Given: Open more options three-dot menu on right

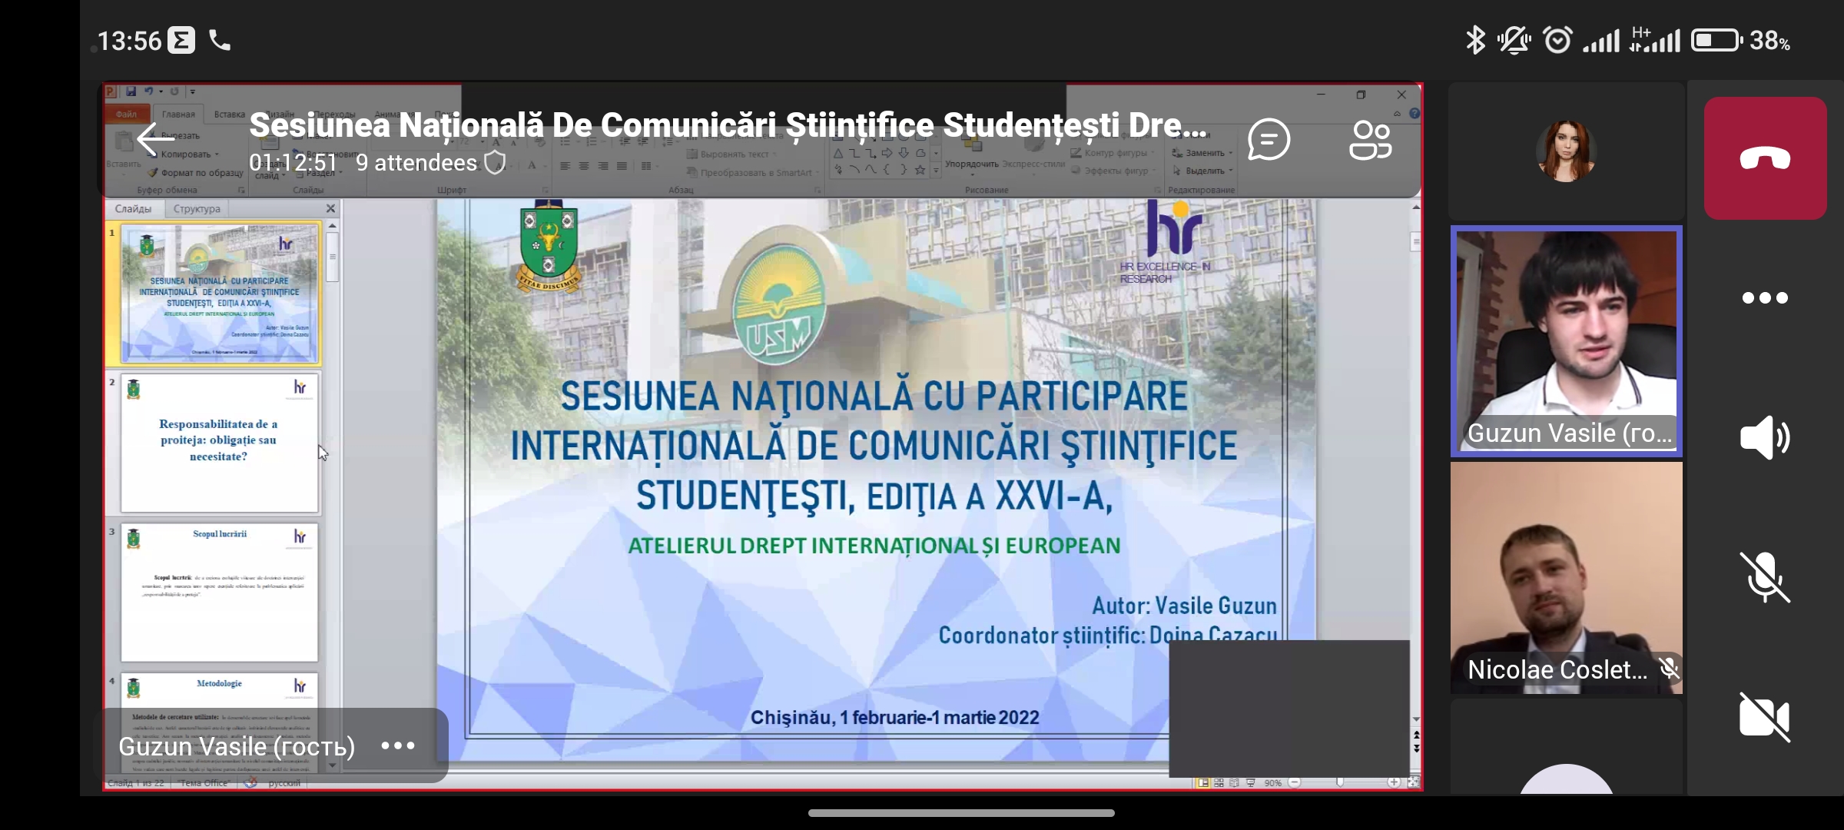Looking at the screenshot, I should tap(1765, 298).
